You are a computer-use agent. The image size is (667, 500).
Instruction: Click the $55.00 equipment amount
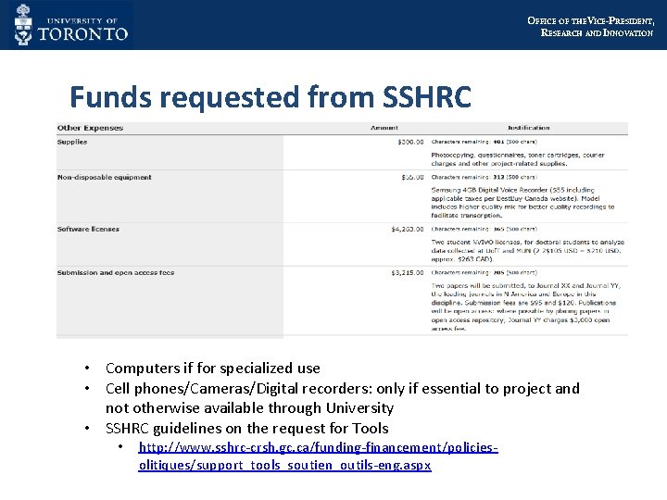click(412, 177)
